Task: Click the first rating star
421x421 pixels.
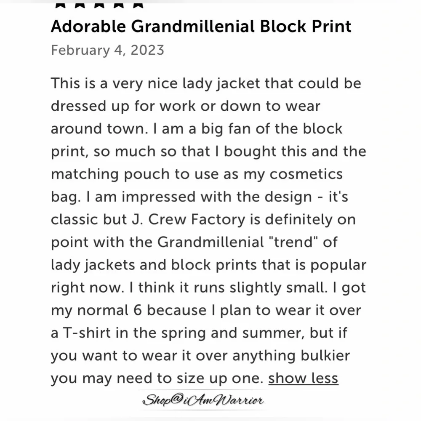Action: coord(61,5)
